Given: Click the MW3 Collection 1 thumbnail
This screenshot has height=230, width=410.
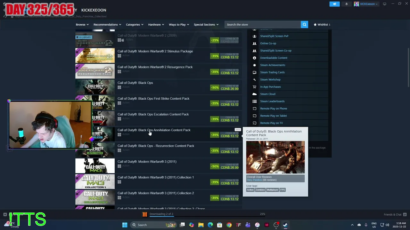Looking at the screenshot, I should 95,181.
